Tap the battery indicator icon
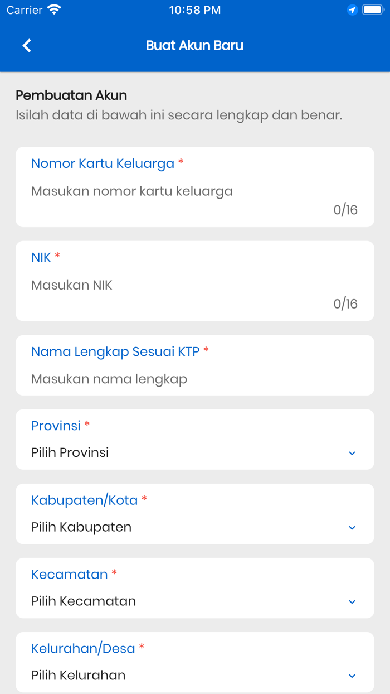This screenshot has height=694, width=390. click(x=371, y=9)
